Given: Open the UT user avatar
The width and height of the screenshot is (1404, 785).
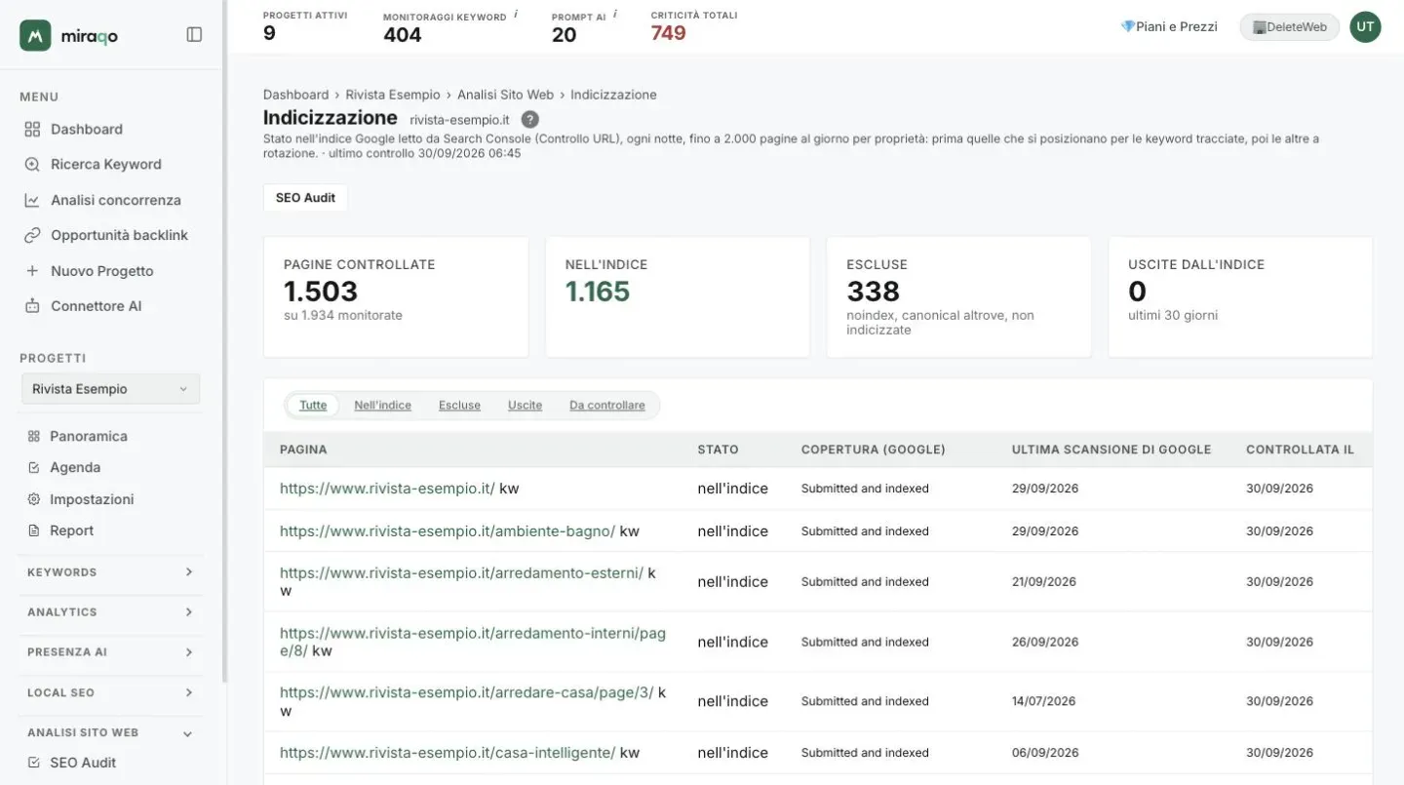Looking at the screenshot, I should point(1365,27).
